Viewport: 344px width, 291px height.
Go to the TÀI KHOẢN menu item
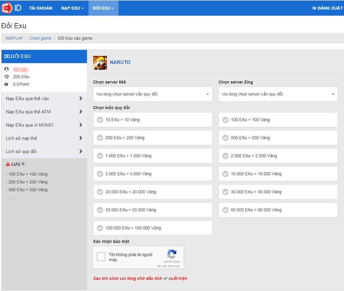[41, 8]
